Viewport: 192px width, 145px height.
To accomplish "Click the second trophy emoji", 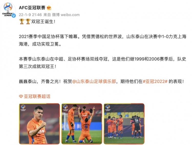I will click(28, 22).
